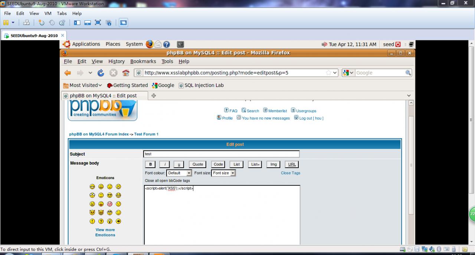Click the network icon in the Ubuntu panel
Viewport: 475px width, 255px height.
[411, 44]
